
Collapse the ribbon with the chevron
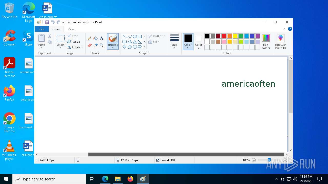pyautogui.click(x=284, y=29)
